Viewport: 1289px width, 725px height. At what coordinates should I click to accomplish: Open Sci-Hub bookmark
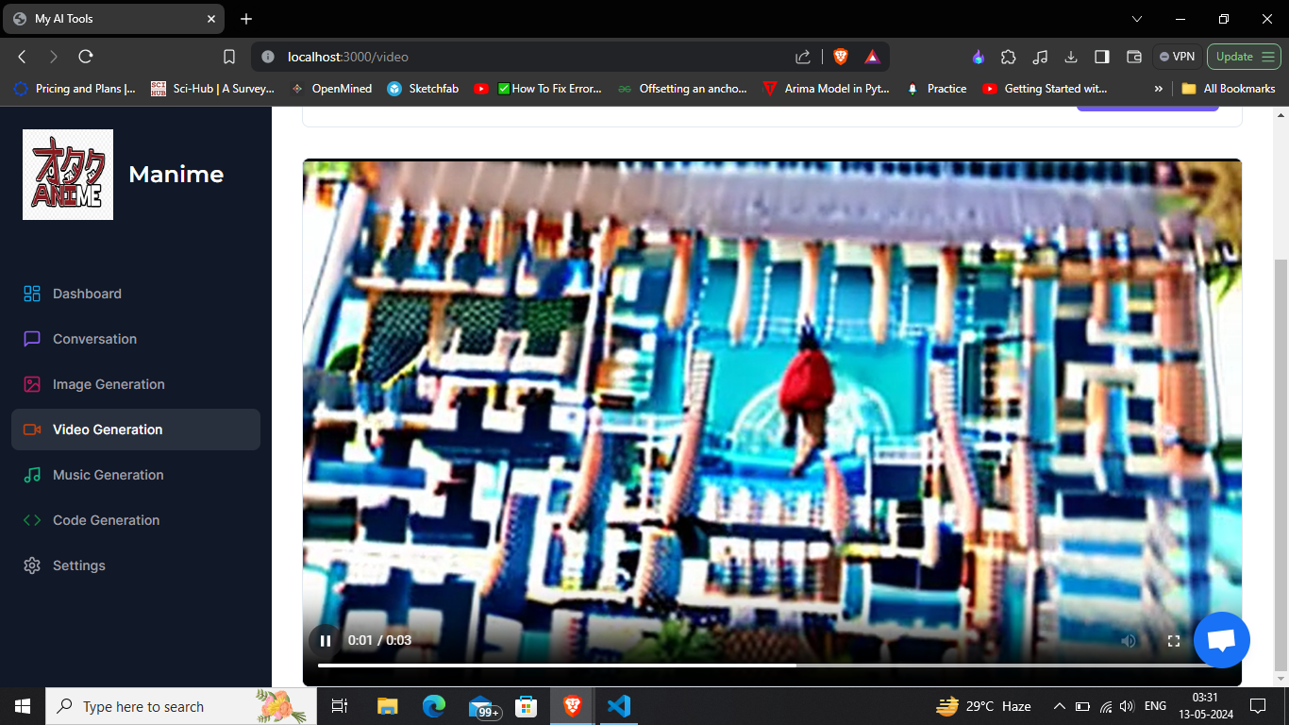(212, 89)
